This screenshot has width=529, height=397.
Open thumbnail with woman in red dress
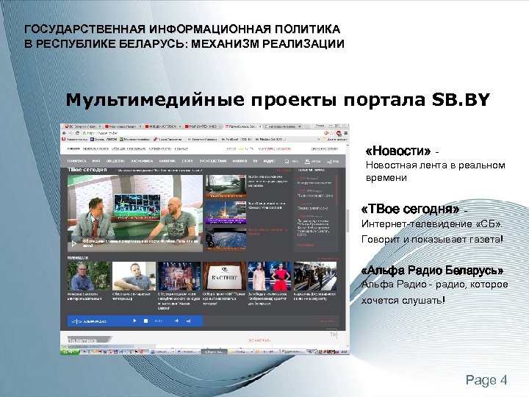(270, 276)
